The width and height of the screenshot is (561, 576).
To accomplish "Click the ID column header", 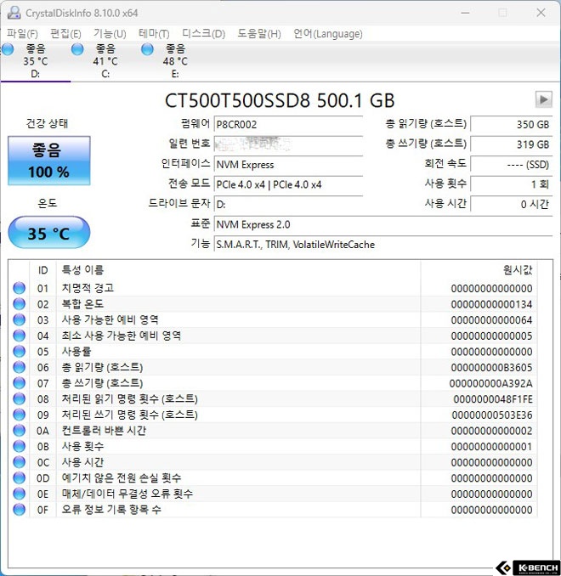I will [42, 270].
